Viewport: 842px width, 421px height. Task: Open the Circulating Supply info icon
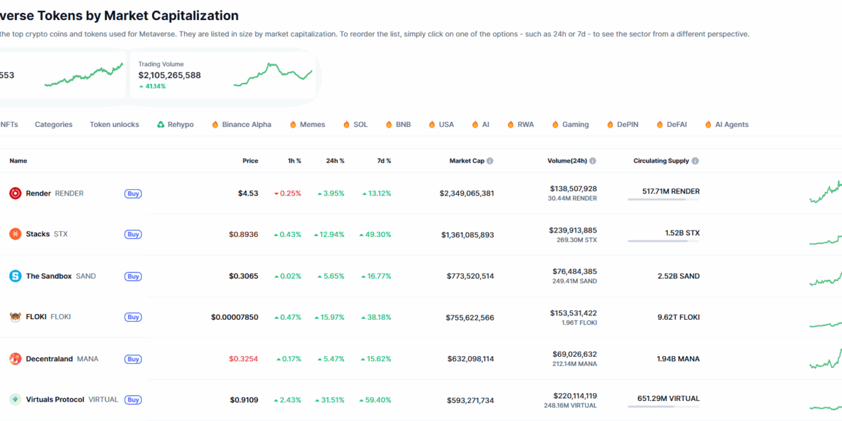pyautogui.click(x=695, y=161)
